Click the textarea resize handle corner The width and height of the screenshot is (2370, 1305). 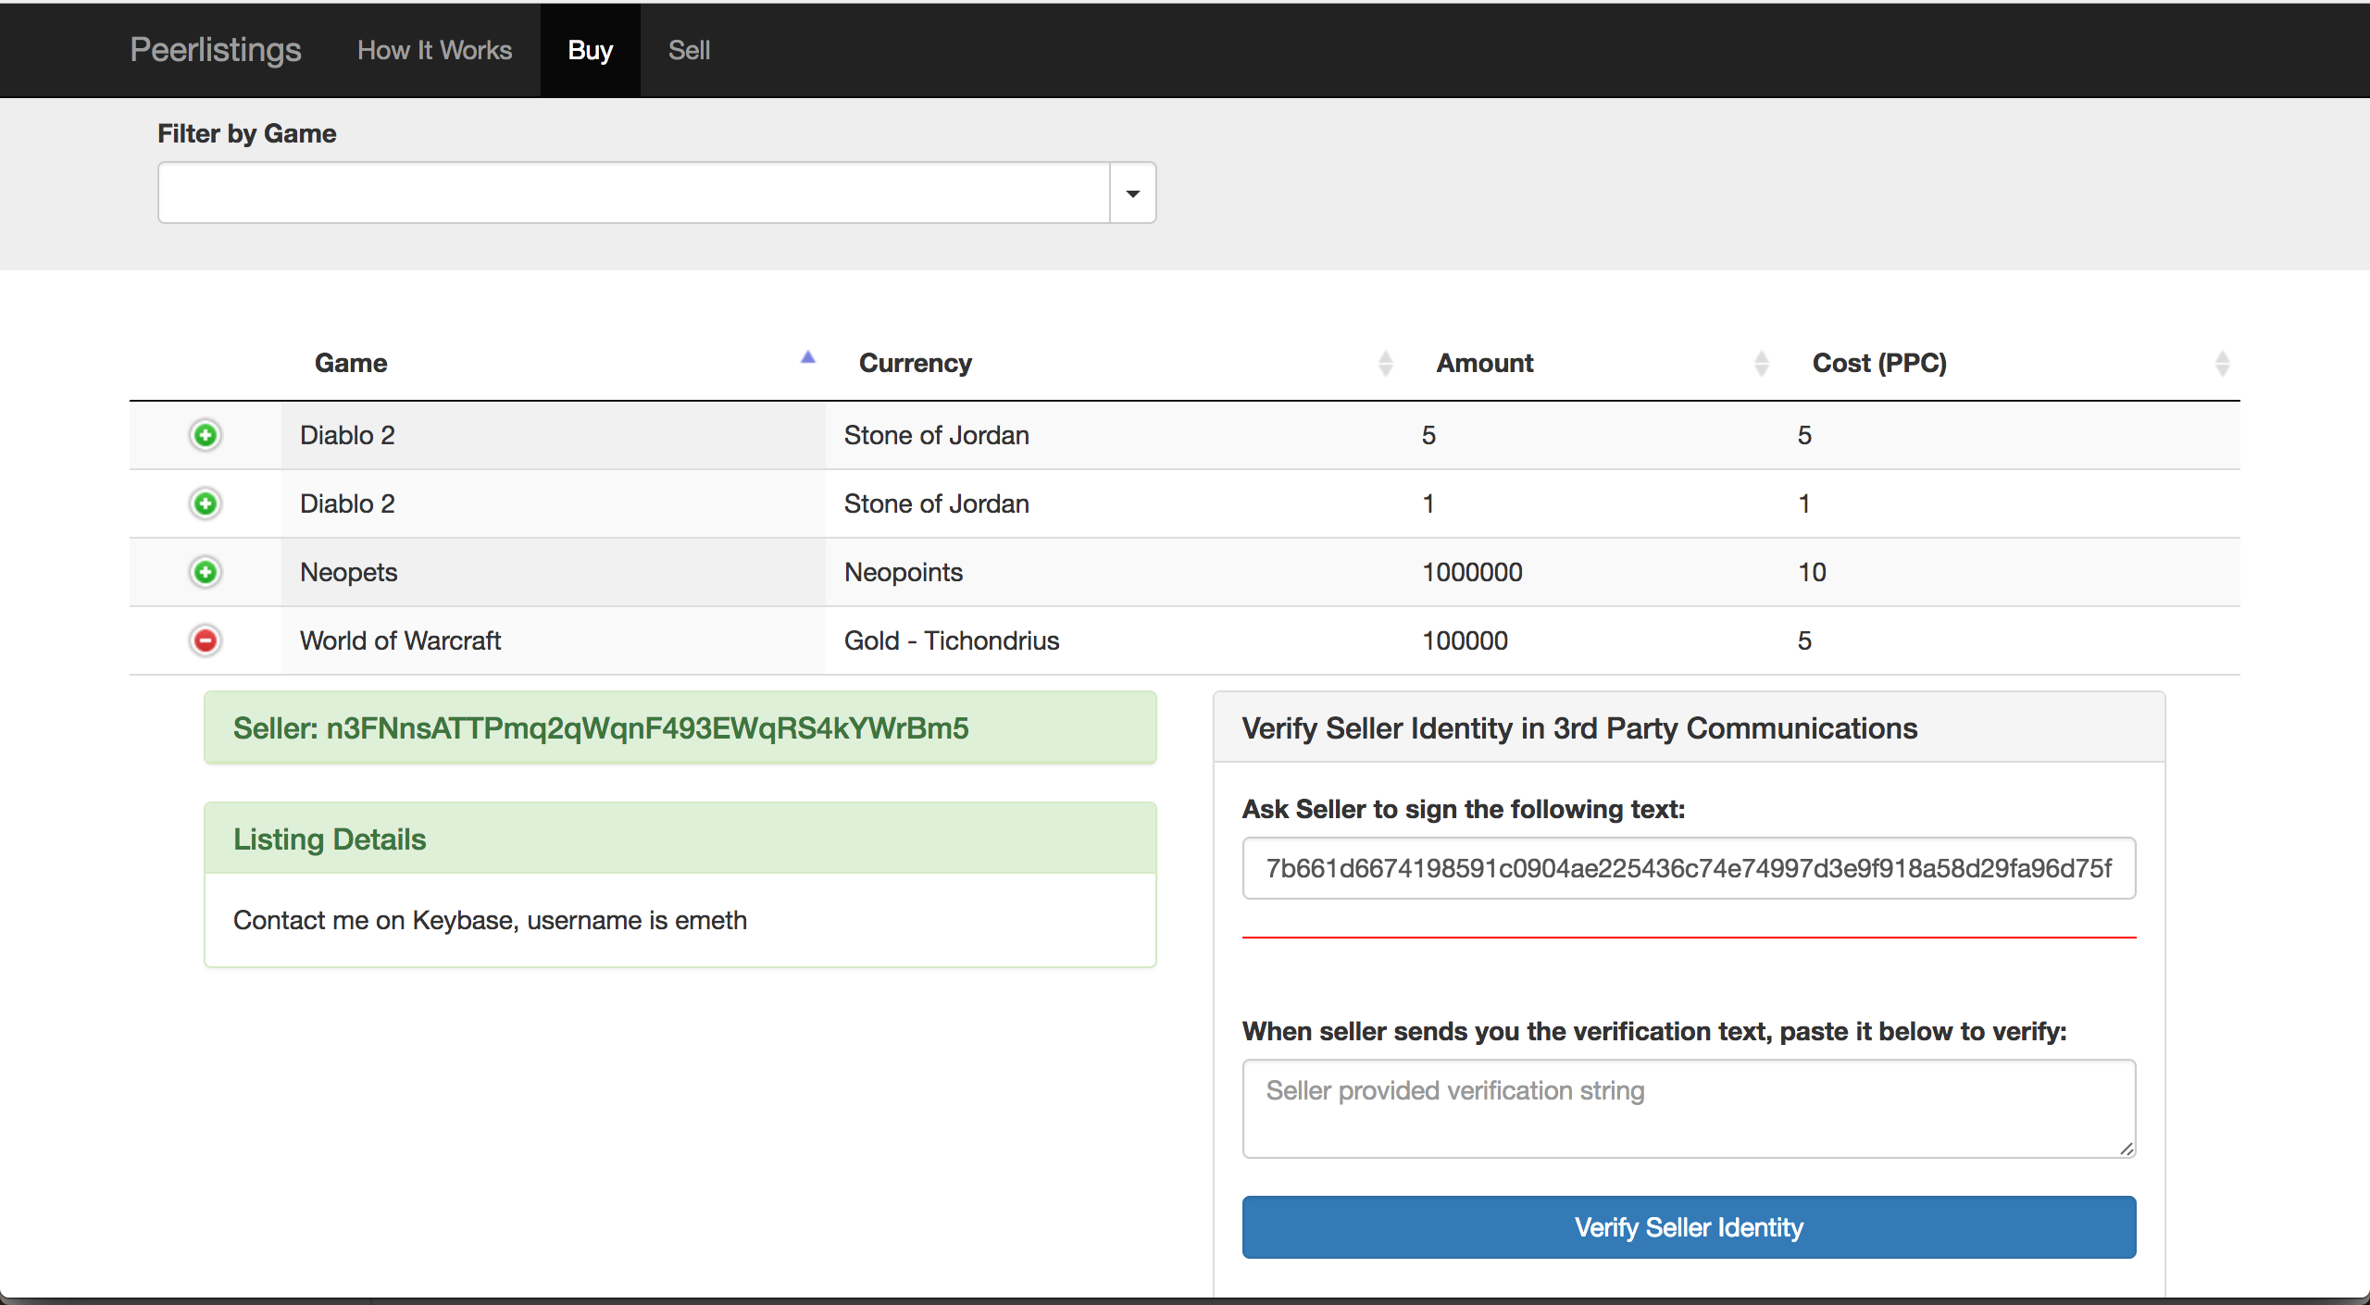(2126, 1149)
